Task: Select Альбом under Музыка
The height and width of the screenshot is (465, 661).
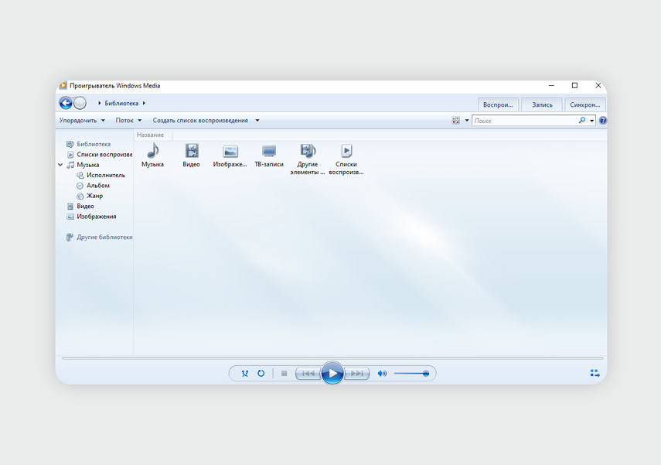Action: point(98,185)
